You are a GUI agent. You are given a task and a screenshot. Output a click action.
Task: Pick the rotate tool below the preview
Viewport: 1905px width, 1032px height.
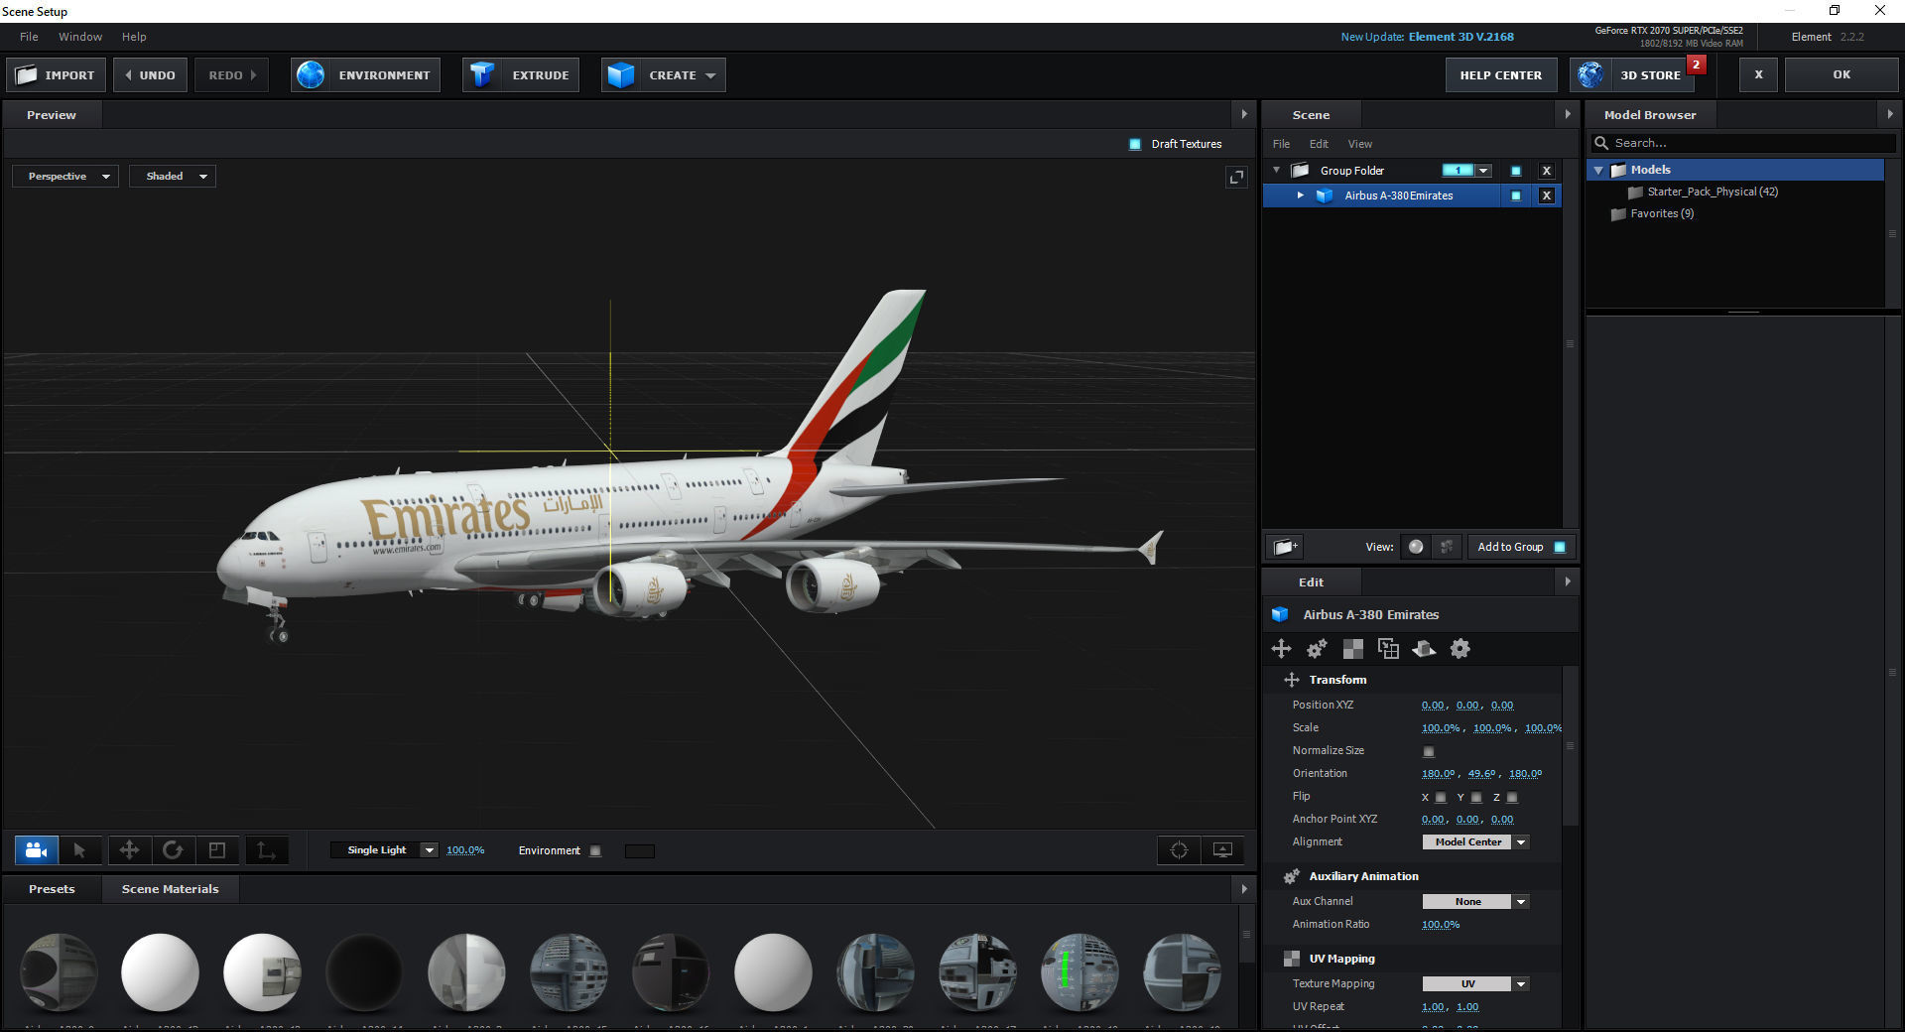pyautogui.click(x=173, y=850)
